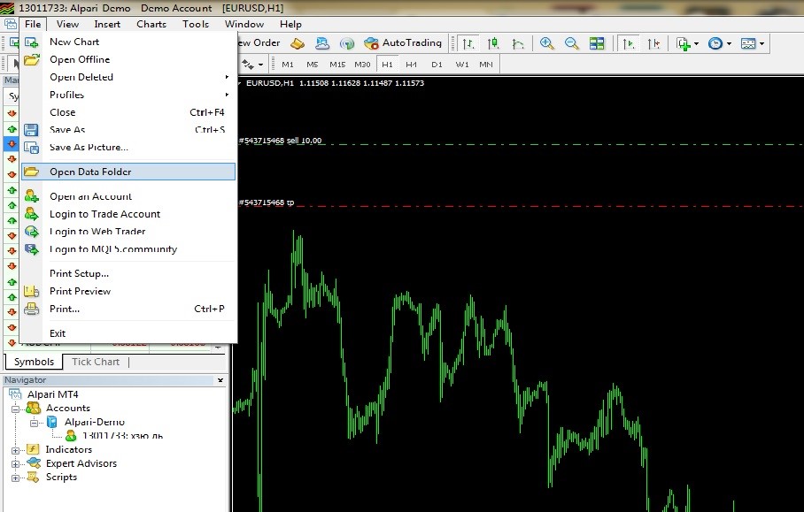Click the MetaEditor book icon
The height and width of the screenshot is (512, 804).
point(298,43)
